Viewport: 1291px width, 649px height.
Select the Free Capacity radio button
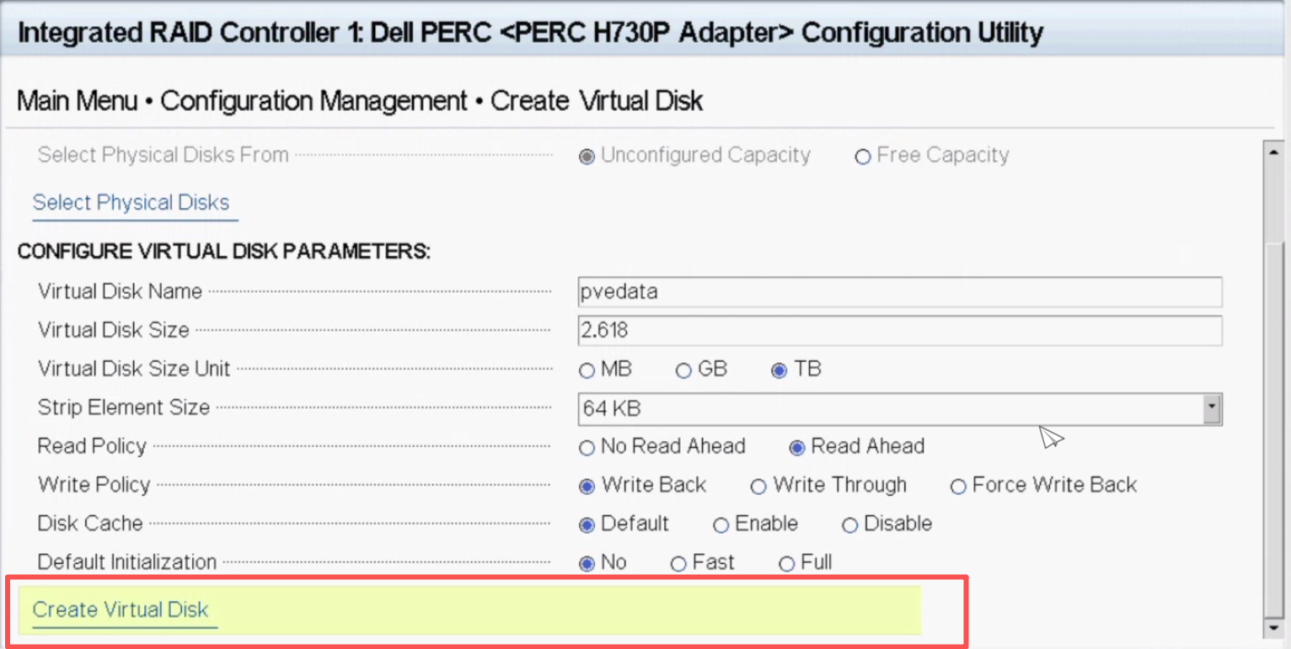pyautogui.click(x=862, y=157)
